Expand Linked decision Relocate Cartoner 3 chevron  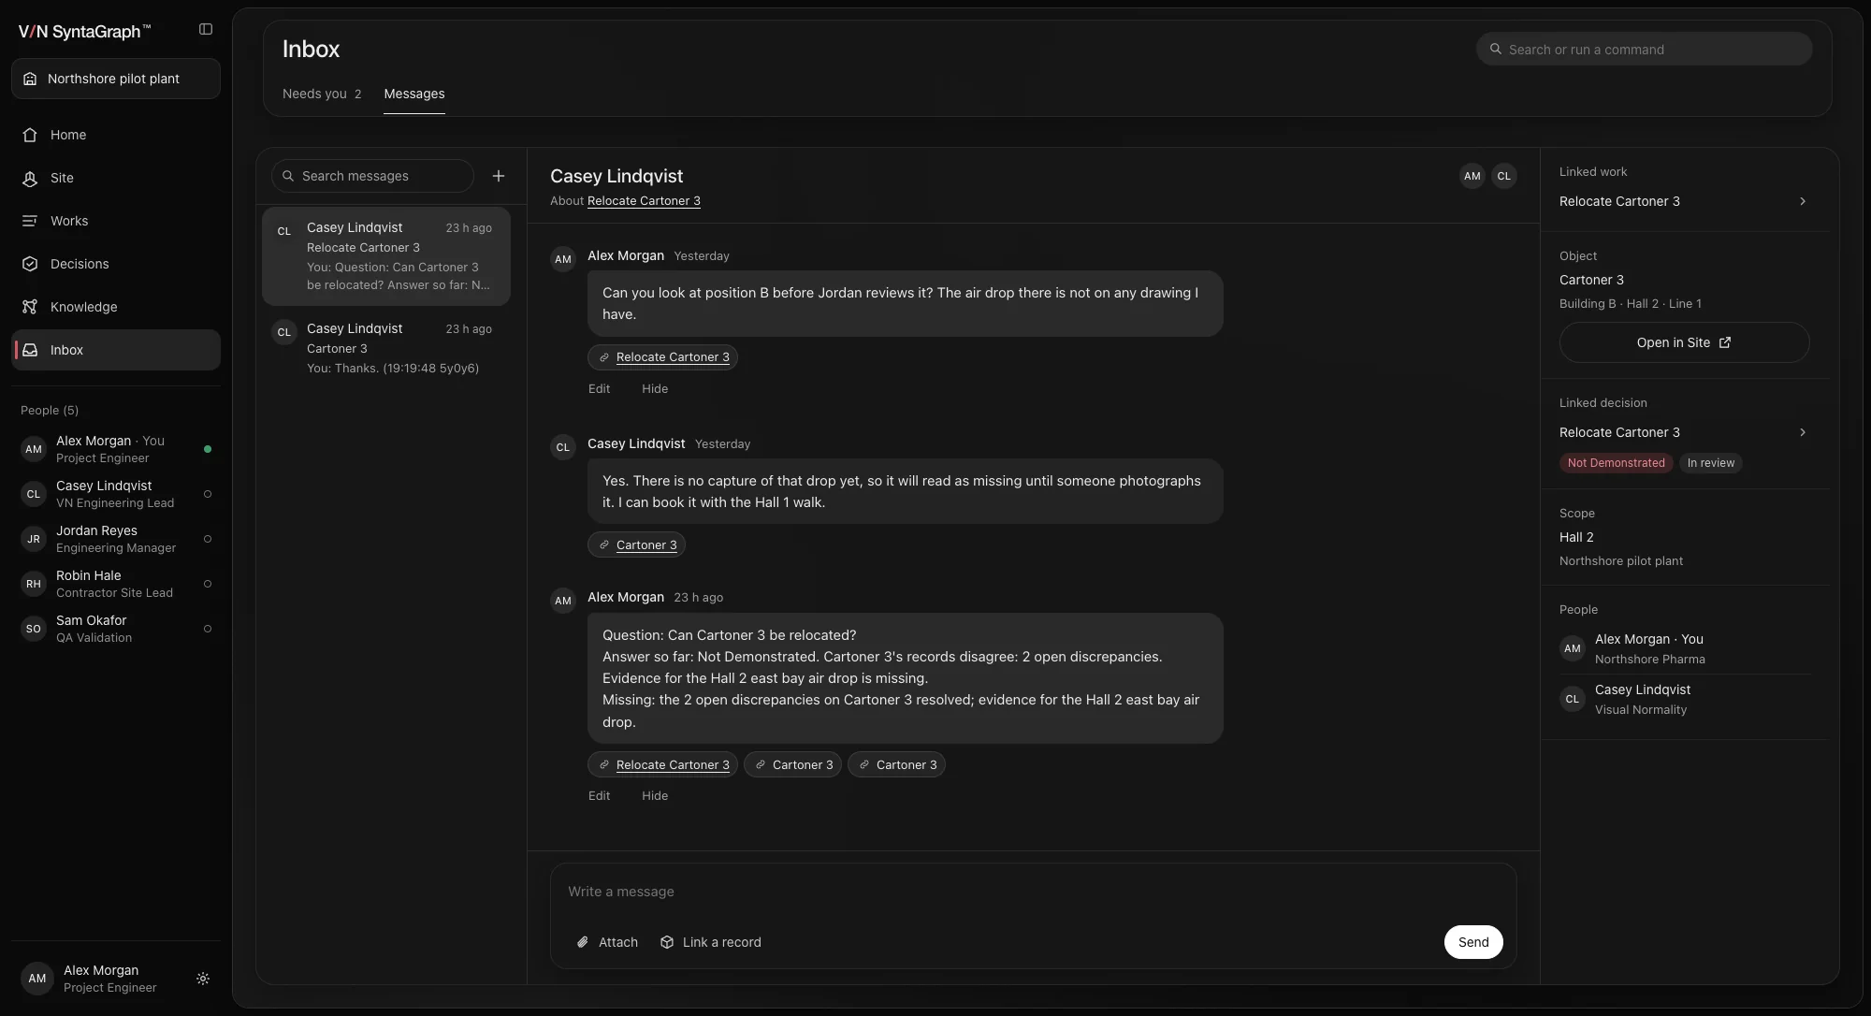pyautogui.click(x=1803, y=432)
